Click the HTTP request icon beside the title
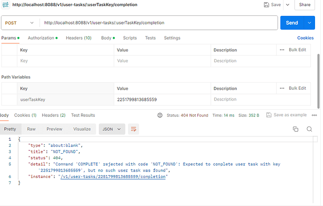The image size is (323, 206). pyautogui.click(x=6, y=5)
